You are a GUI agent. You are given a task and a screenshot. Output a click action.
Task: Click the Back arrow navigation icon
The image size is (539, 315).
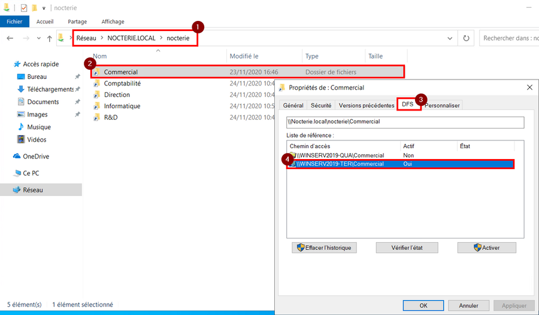[10, 38]
